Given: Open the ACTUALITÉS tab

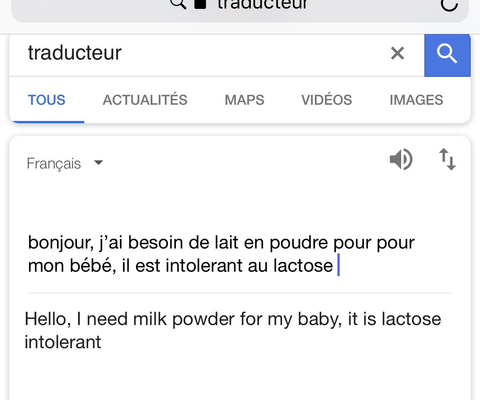Looking at the screenshot, I should coord(145,100).
